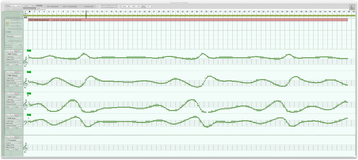358x160 pixels.
Task: Click ADJUST.VIBRATO.ACTION button
Action: coord(109,5)
